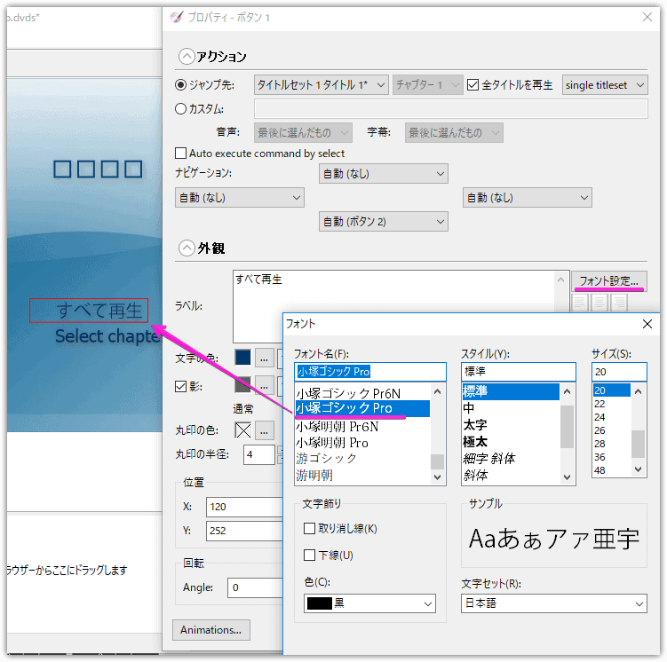Click the right text alignment icon under フォント設定
Screen dimensions: 667x662
[619, 303]
